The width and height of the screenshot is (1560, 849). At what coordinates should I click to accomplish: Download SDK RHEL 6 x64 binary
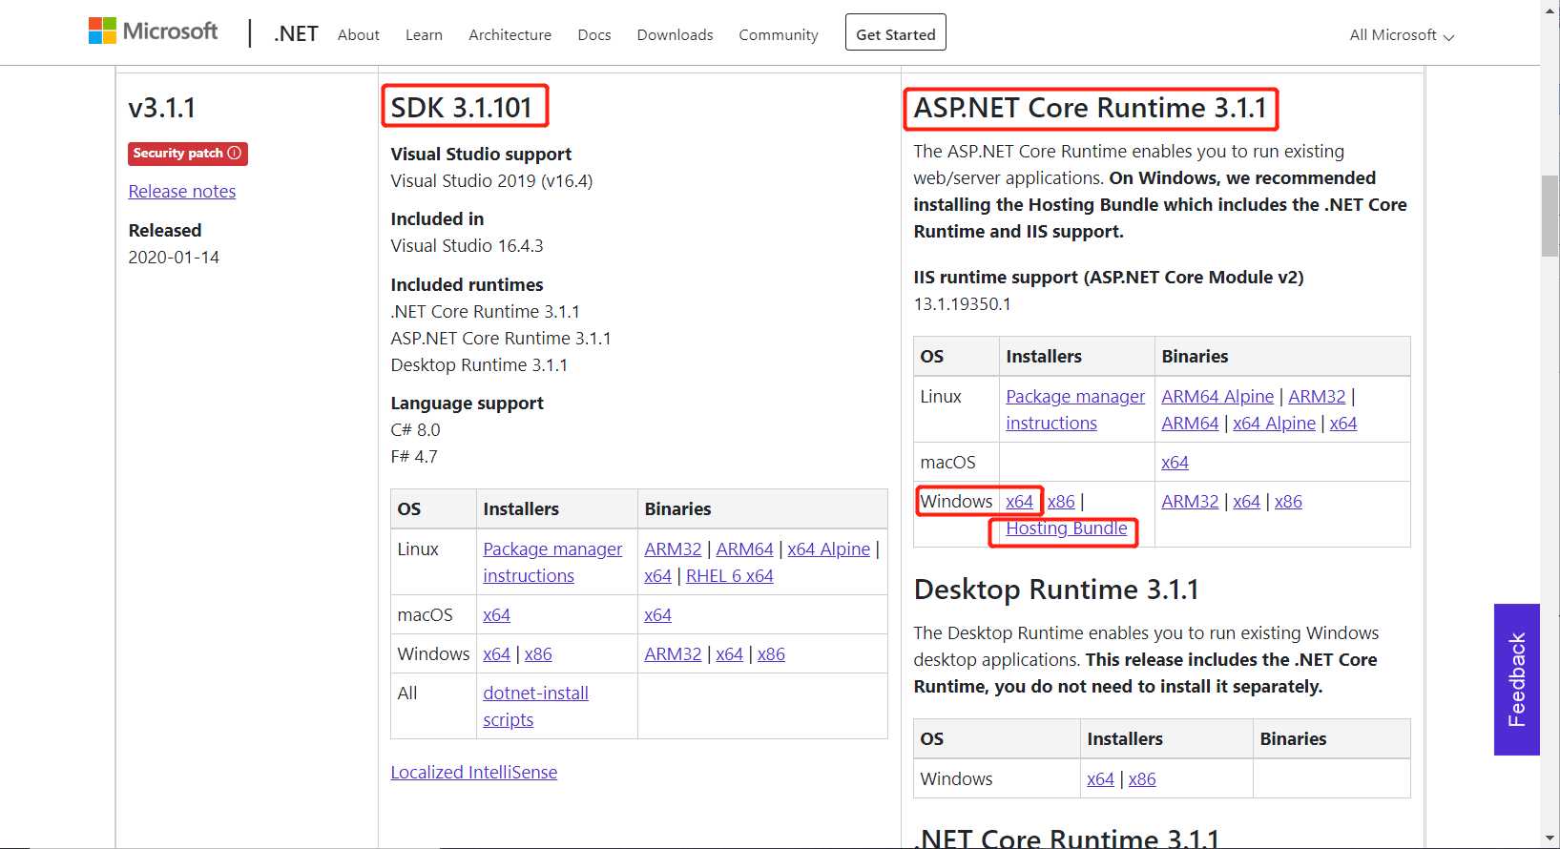click(729, 575)
